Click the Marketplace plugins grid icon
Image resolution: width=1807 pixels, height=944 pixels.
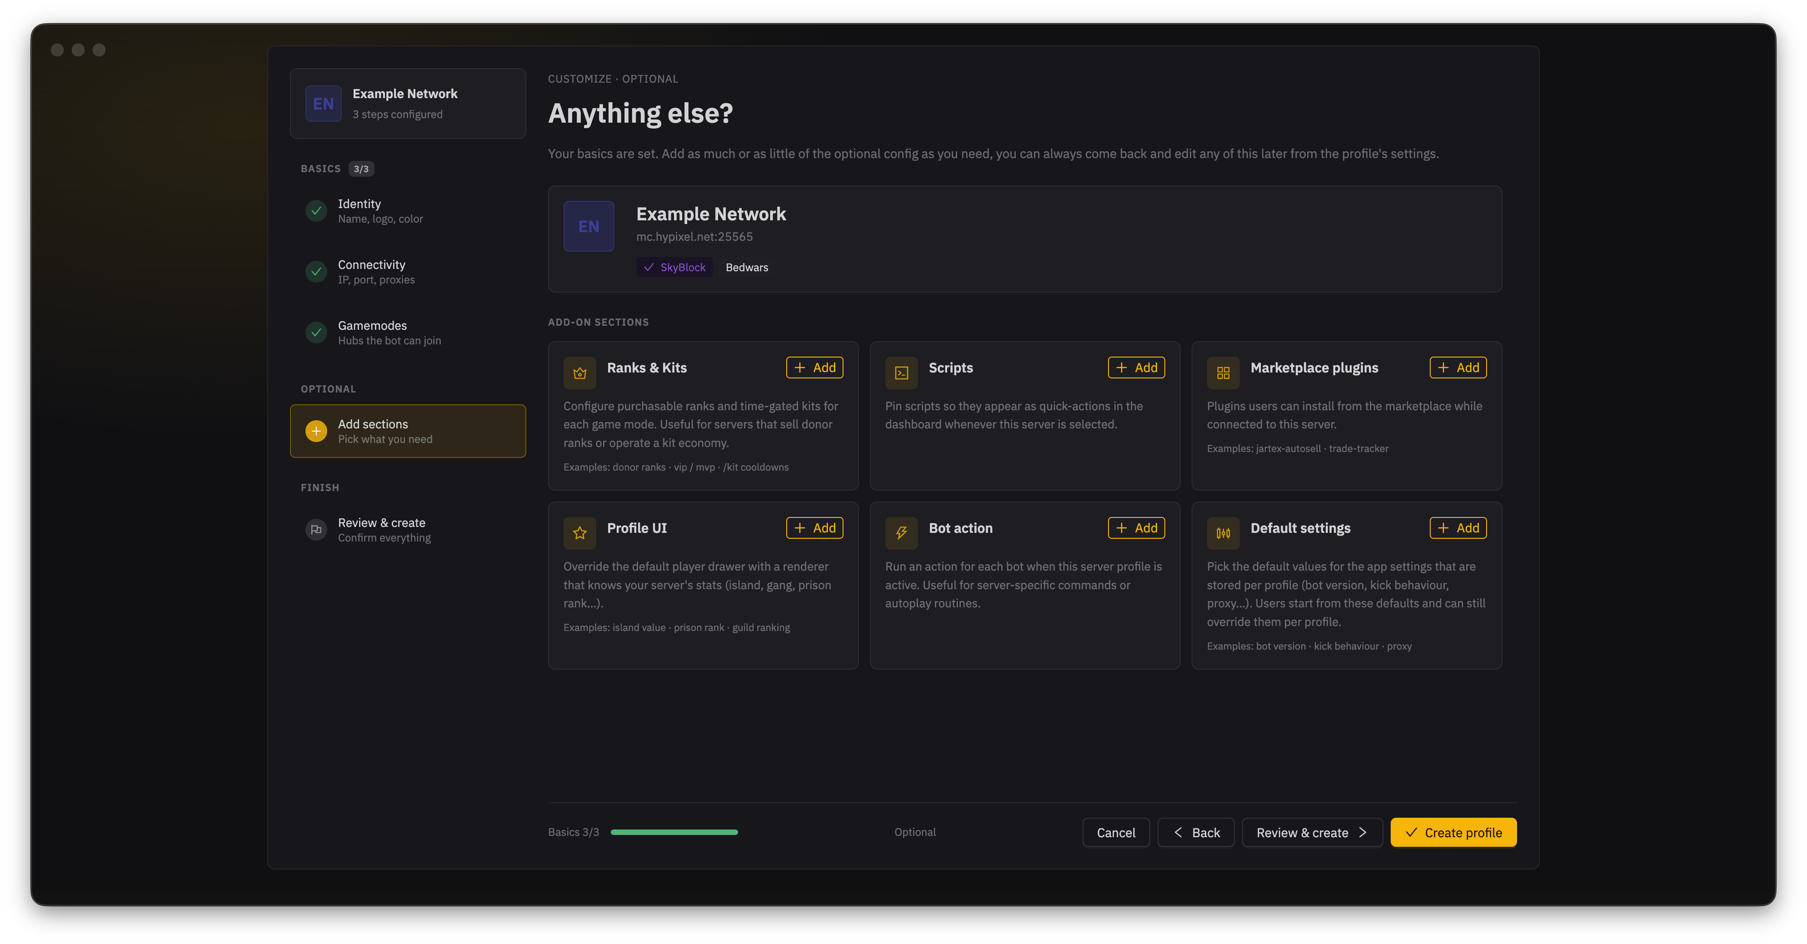pos(1223,373)
